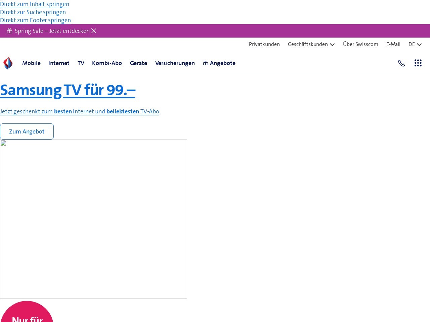Follow Direkt zur Suche springen link
The image size is (430, 322).
pos(33,12)
